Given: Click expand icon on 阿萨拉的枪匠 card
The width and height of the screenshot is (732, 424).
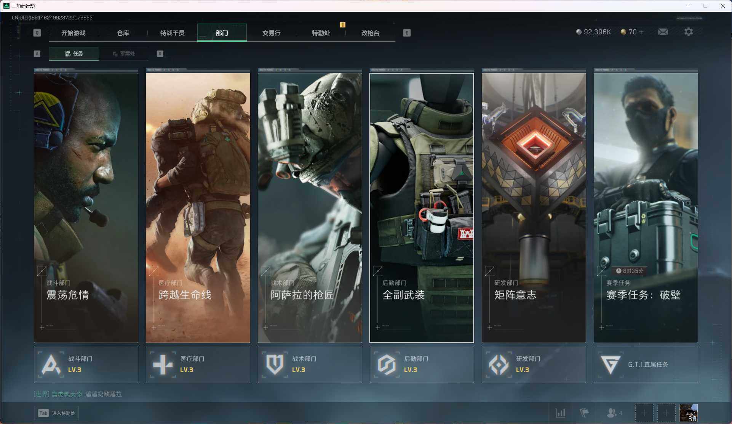Looking at the screenshot, I should coord(266,271).
